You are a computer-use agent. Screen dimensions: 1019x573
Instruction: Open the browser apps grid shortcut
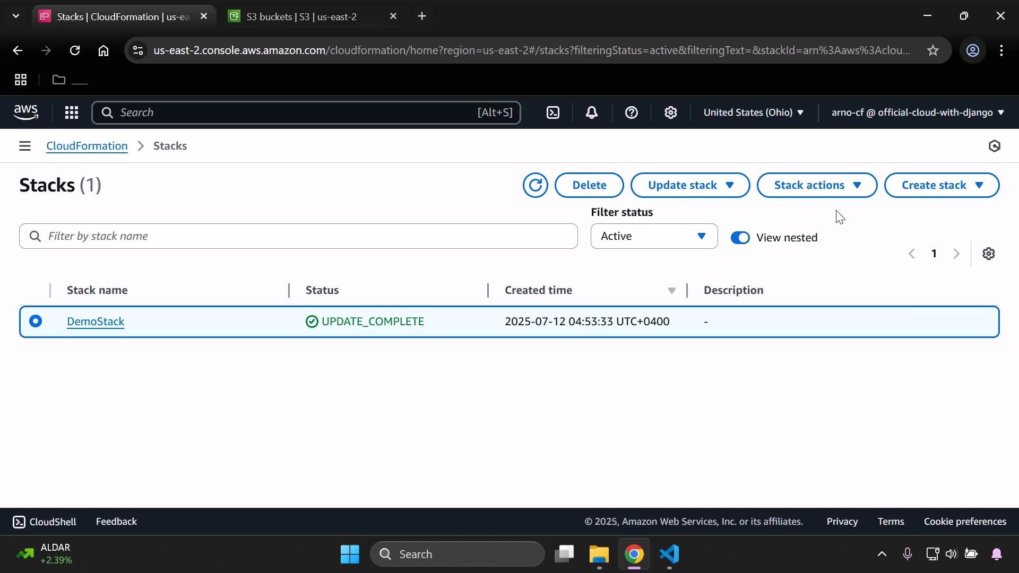pyautogui.click(x=21, y=80)
